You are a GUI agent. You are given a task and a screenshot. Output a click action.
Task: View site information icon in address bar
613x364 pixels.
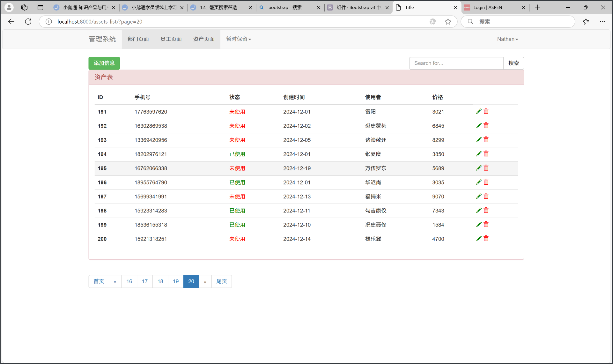(48, 22)
